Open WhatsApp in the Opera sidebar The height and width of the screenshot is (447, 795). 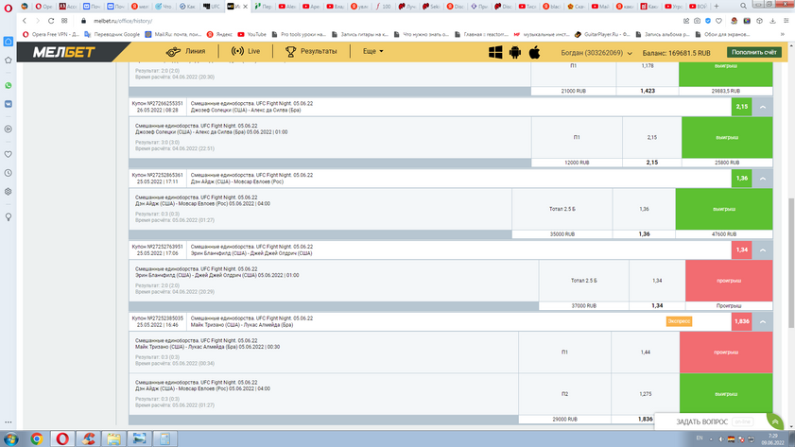[9, 85]
